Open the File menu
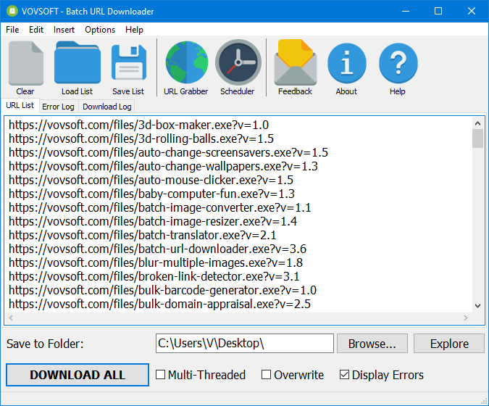The width and height of the screenshot is (489, 406). coord(12,30)
